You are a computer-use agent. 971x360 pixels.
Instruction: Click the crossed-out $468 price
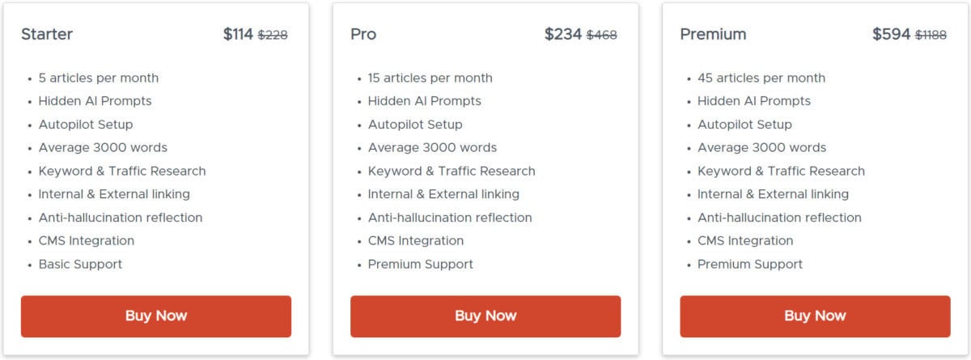click(602, 35)
